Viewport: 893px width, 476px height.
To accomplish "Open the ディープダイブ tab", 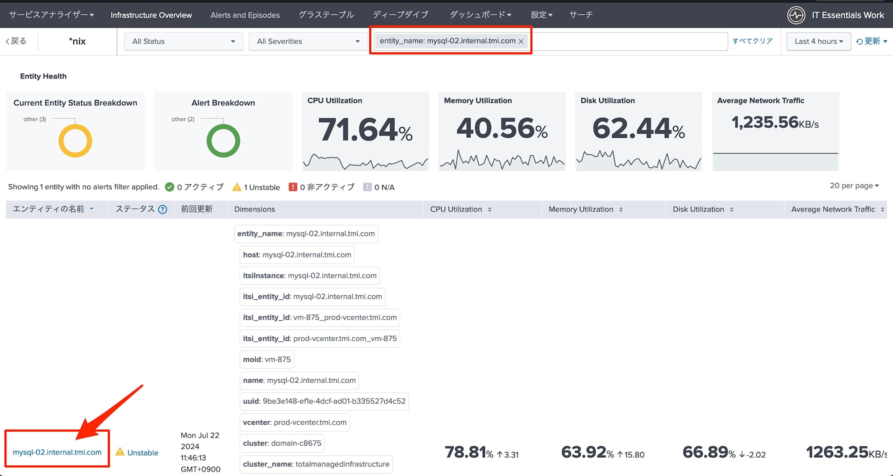I will (400, 15).
